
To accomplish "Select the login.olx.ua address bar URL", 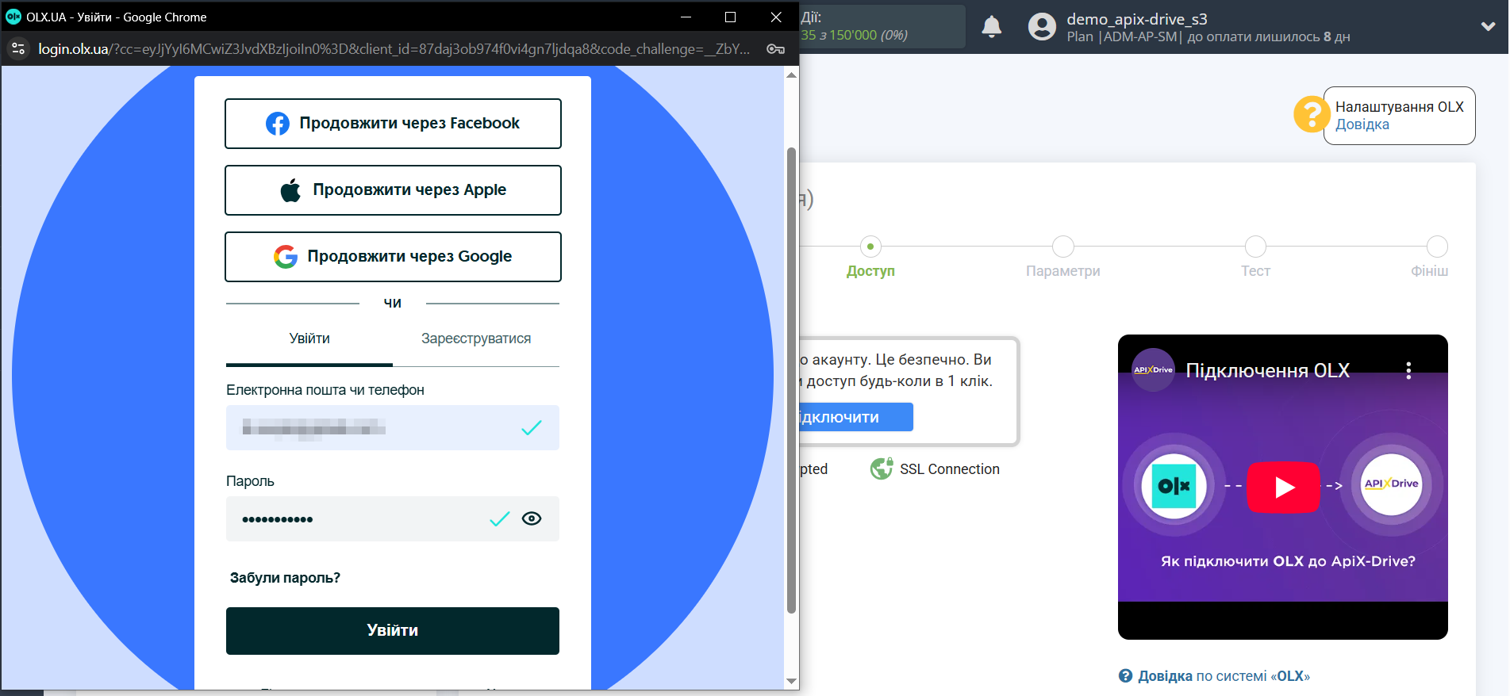I will tap(394, 49).
